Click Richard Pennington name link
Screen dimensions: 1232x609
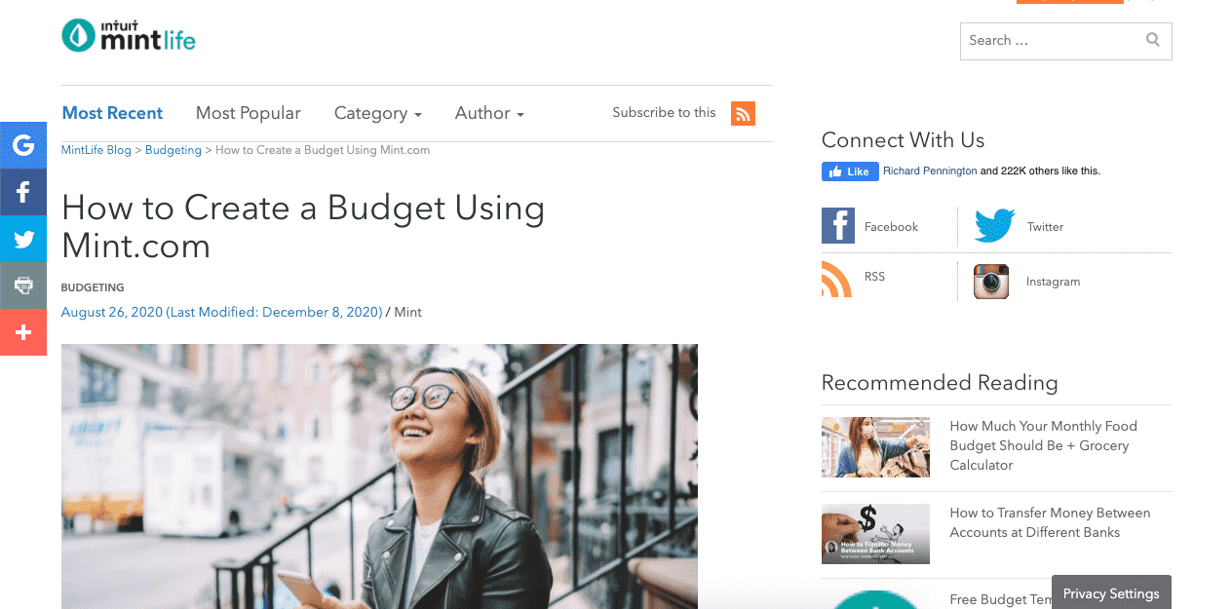pos(930,171)
